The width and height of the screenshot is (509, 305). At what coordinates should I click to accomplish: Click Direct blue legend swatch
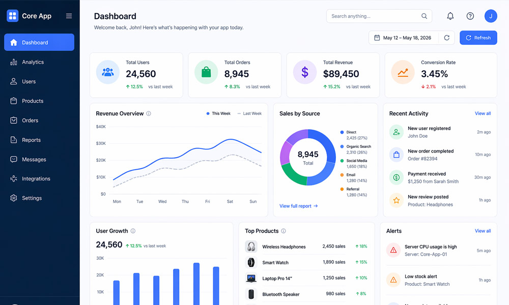(342, 132)
